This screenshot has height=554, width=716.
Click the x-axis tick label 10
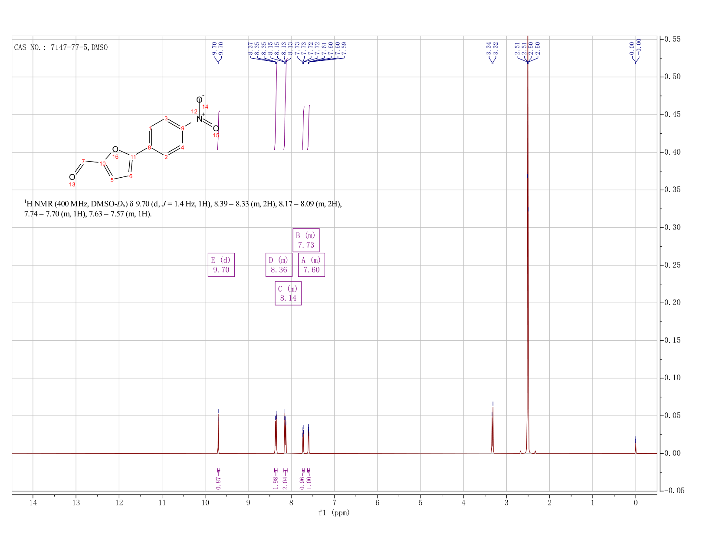(x=205, y=503)
